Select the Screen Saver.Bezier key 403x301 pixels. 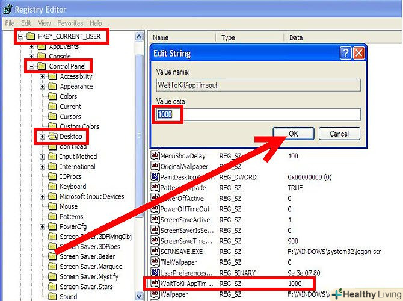tap(87, 256)
